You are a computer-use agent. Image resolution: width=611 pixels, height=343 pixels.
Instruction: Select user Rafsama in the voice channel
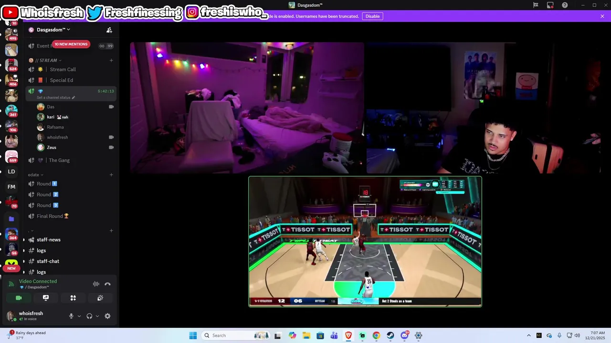[75, 127]
